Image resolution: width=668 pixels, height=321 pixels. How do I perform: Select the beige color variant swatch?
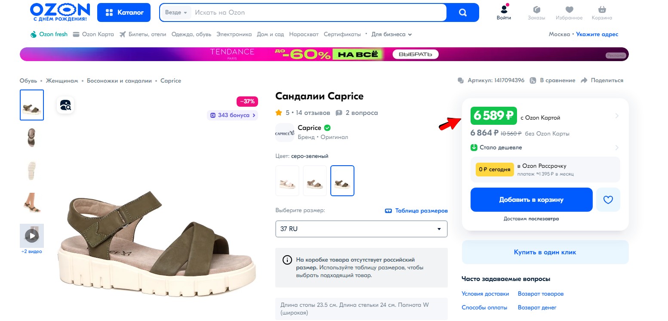[287, 181]
